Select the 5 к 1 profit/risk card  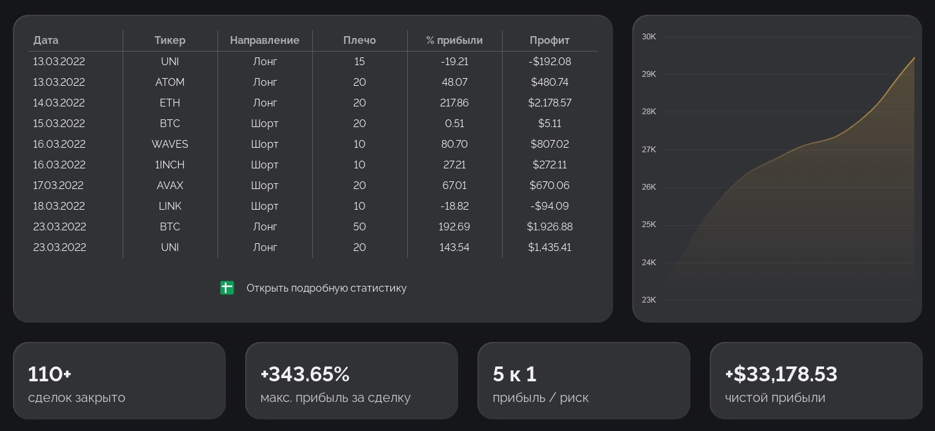coord(584,381)
